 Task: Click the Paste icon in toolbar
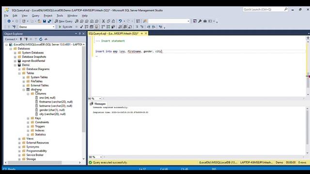pos(113,21)
